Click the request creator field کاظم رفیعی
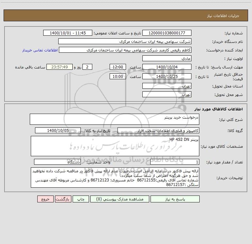252x244 pixels. 125,50
